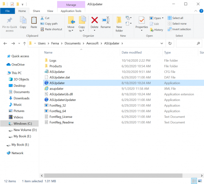Select the ASUpdater.dat file
Viewport: 204px width, 184px height.
tap(57, 77)
